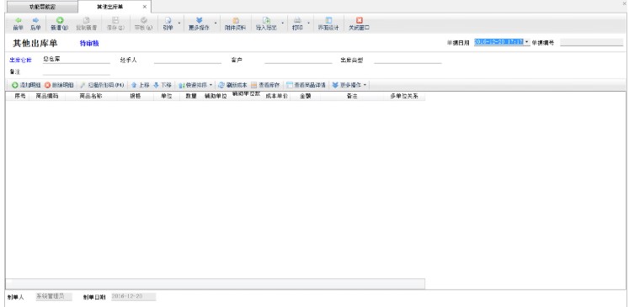Open the 单据日期 date picker dropdown
The width and height of the screenshot is (629, 307).
click(527, 42)
